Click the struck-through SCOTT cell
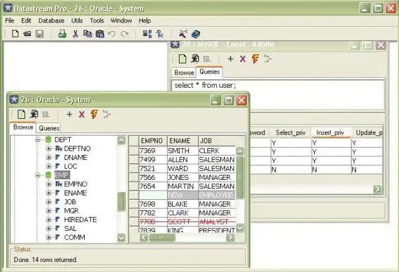Viewport: 399px width, 272px height. pos(183,222)
